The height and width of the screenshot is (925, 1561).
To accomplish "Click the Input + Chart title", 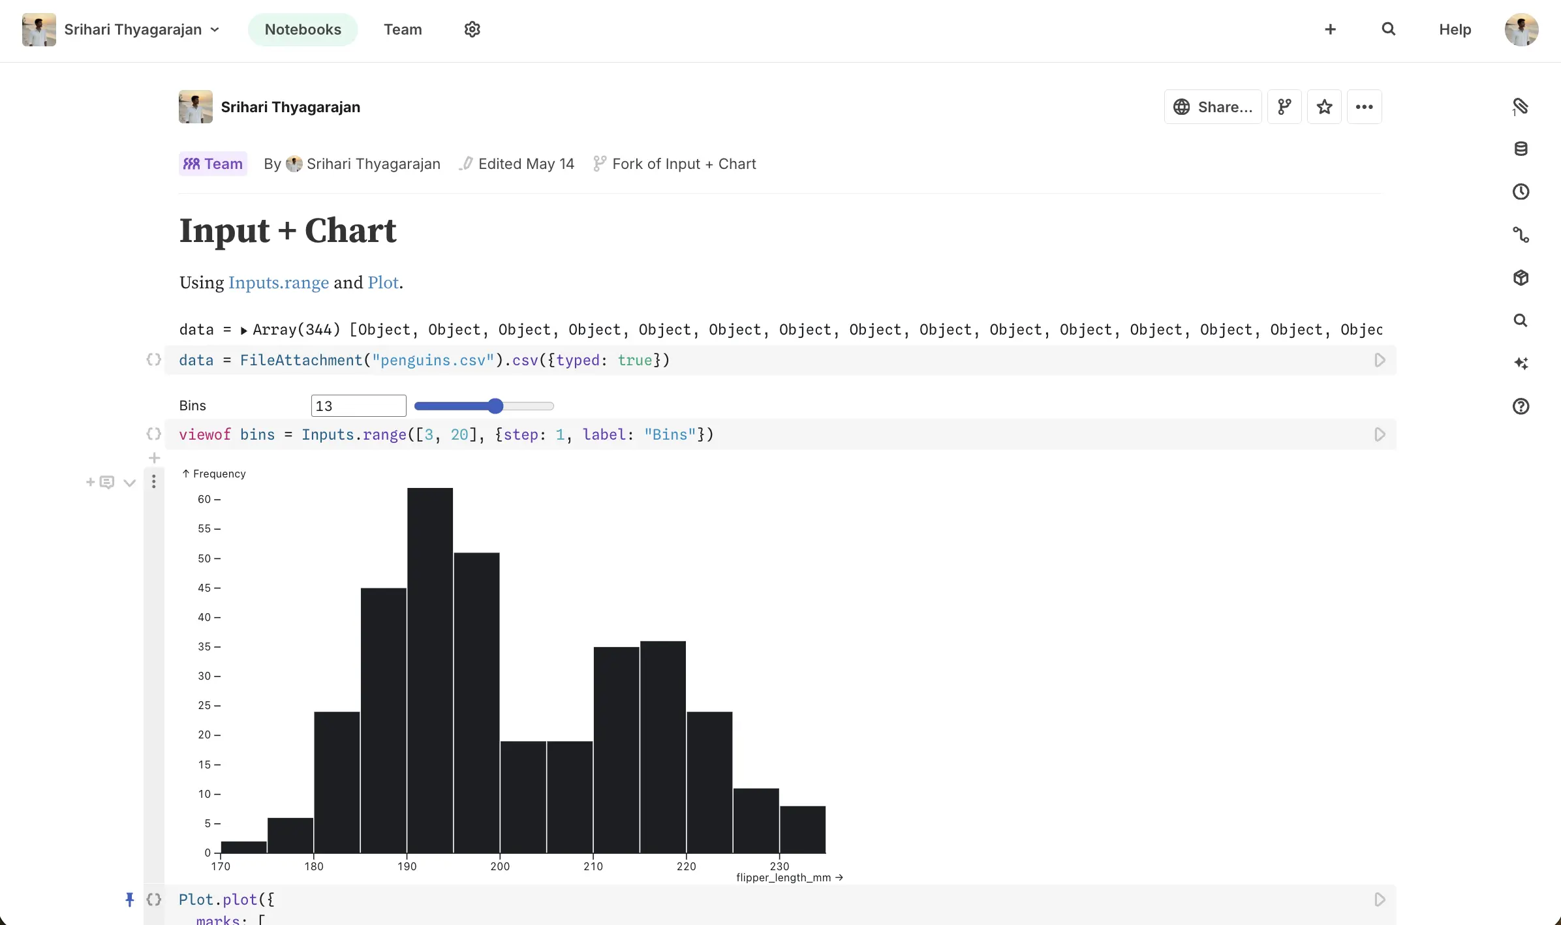I will [x=288, y=231].
